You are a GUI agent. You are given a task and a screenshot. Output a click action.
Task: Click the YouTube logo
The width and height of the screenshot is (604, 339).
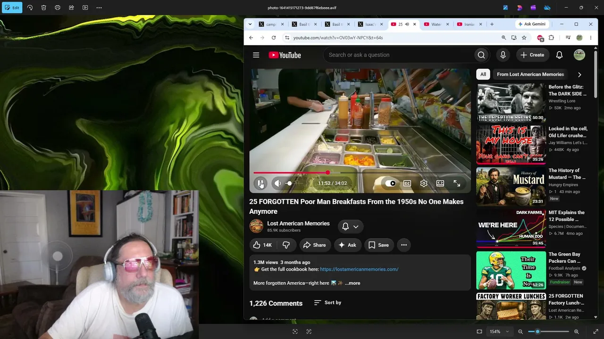pyautogui.click(x=285, y=55)
